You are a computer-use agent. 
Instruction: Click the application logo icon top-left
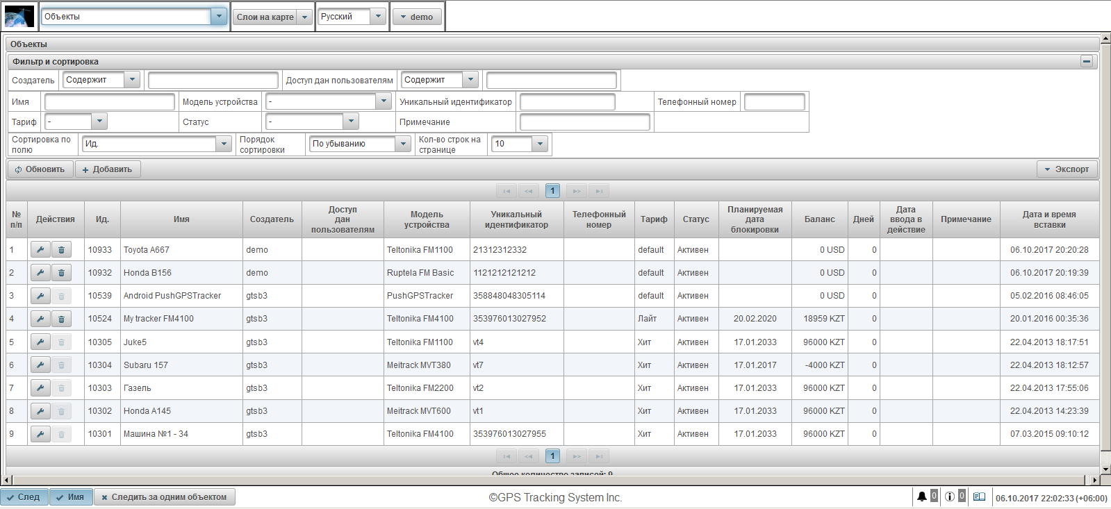click(19, 17)
